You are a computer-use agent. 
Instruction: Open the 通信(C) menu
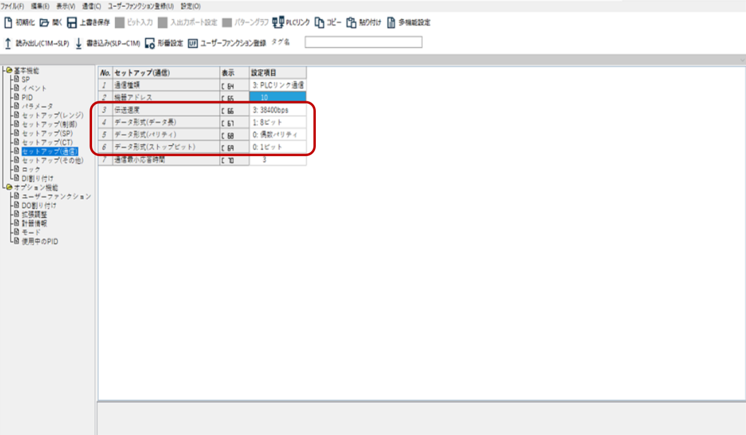click(91, 6)
